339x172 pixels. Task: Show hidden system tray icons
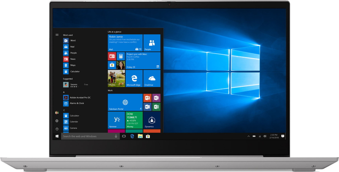(x=249, y=136)
